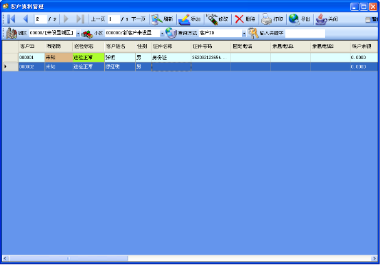
Task: Click the globe export (导出) icon
Action: 294,19
